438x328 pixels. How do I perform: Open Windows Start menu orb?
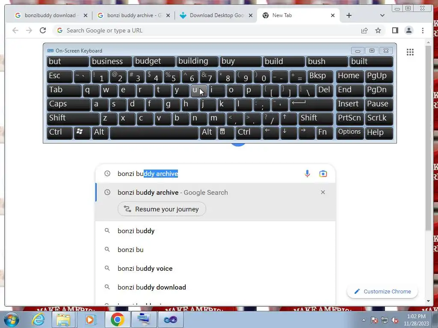pyautogui.click(x=12, y=319)
